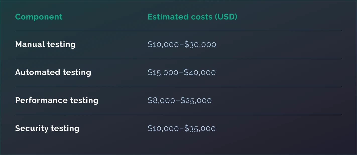Select the Manual testing row label
357x155 pixels.
[x=45, y=44]
